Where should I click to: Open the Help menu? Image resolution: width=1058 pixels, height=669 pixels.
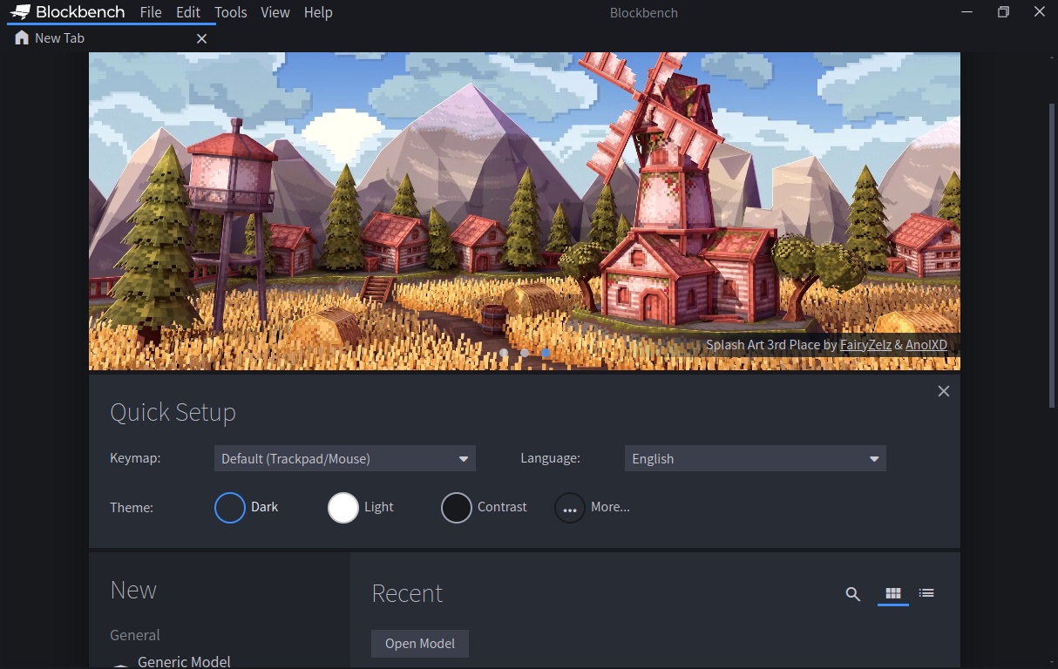coord(318,12)
